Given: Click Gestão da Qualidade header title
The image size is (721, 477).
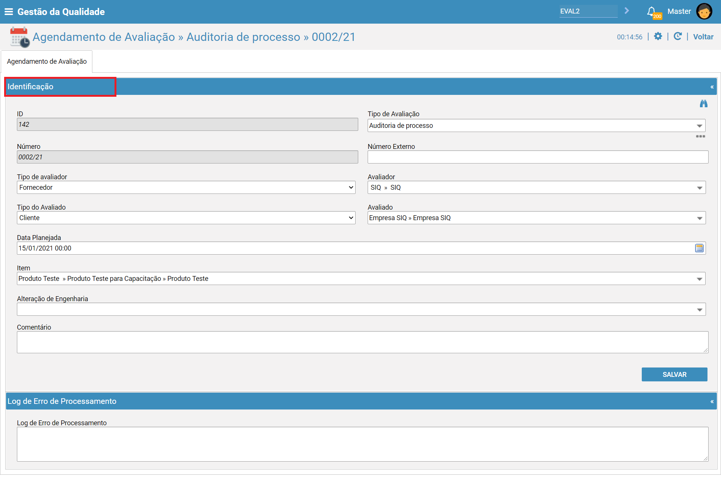Looking at the screenshot, I should tap(61, 12).
